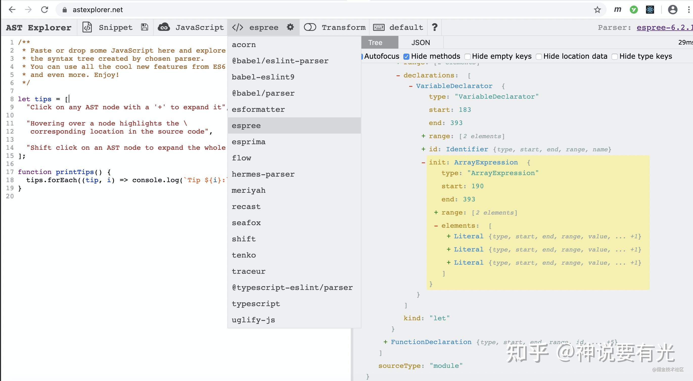The image size is (693, 381).
Task: Check Hide empty keys option
Action: [467, 57]
